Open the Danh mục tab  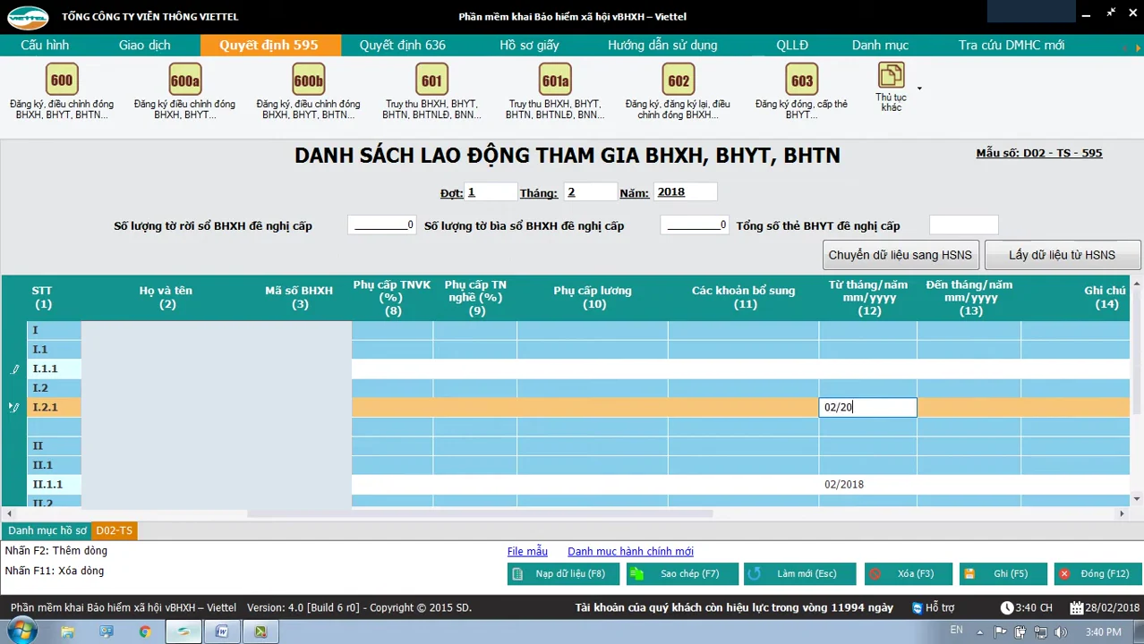(x=880, y=45)
